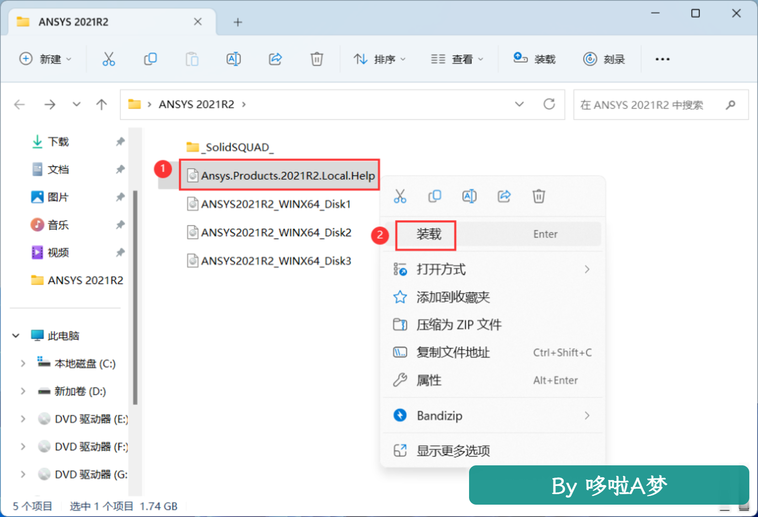Click the Cut icon in the context menu
This screenshot has width=758, height=517.
click(x=400, y=197)
